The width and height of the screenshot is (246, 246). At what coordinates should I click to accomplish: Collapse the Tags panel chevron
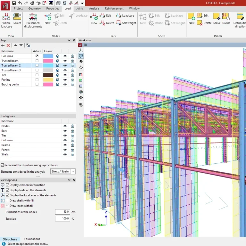click(69, 40)
